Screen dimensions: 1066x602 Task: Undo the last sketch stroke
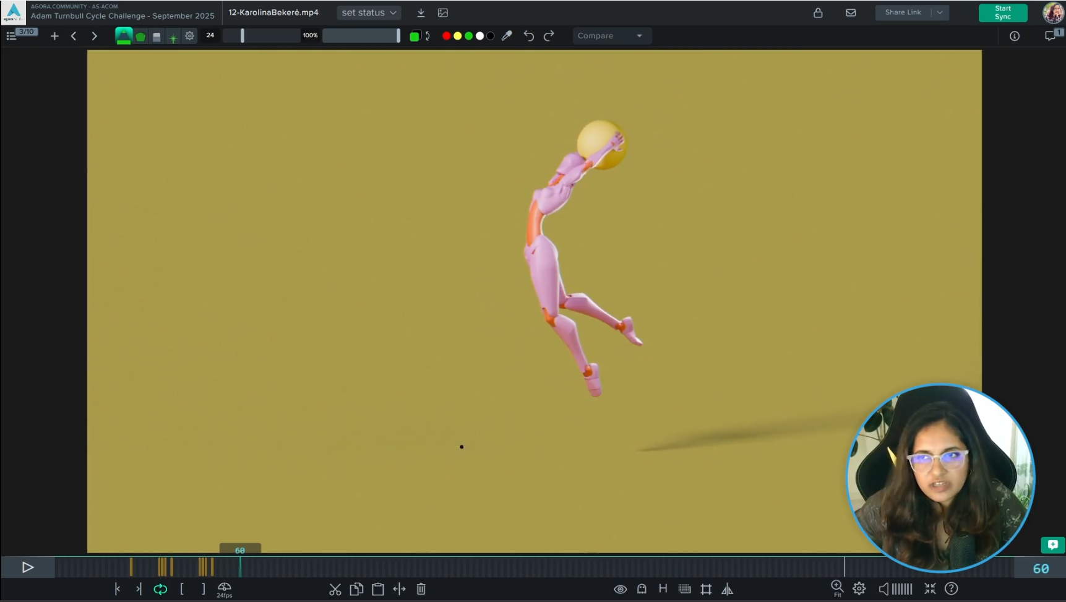pos(528,36)
